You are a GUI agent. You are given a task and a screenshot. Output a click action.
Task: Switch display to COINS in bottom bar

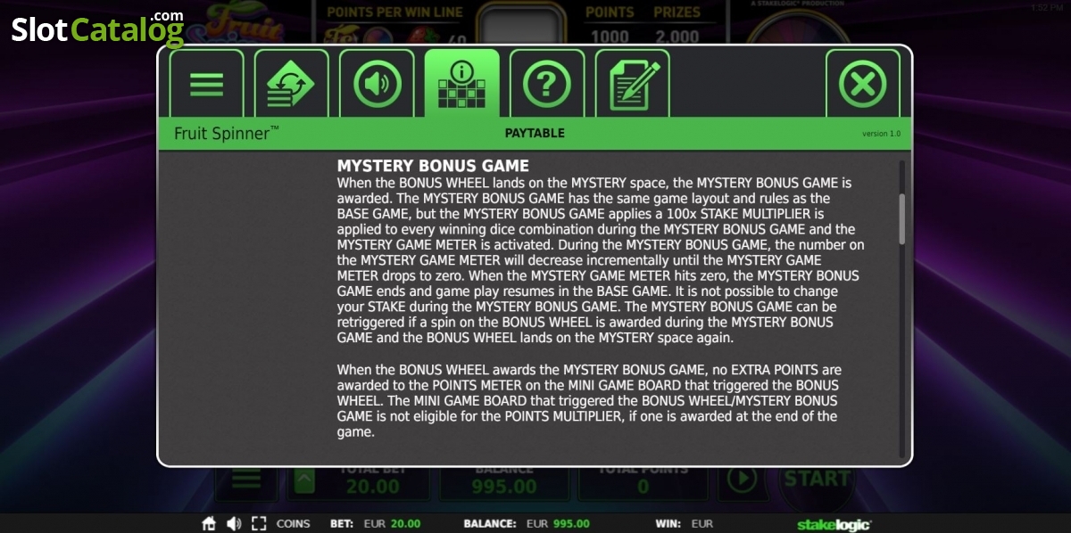tap(294, 524)
